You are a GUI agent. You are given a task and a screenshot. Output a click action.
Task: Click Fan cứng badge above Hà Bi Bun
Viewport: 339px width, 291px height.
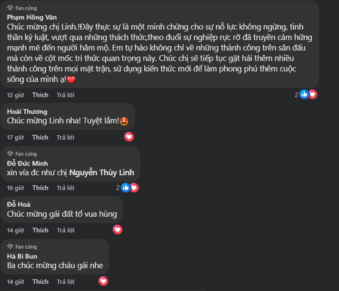tap(22, 247)
